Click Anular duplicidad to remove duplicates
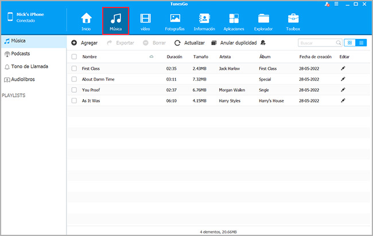The image size is (373, 236). (234, 43)
